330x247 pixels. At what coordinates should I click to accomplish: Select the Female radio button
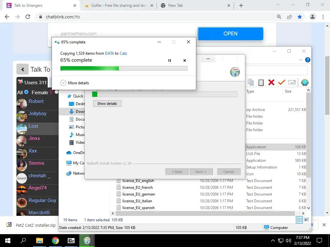pyautogui.click(x=56, y=92)
